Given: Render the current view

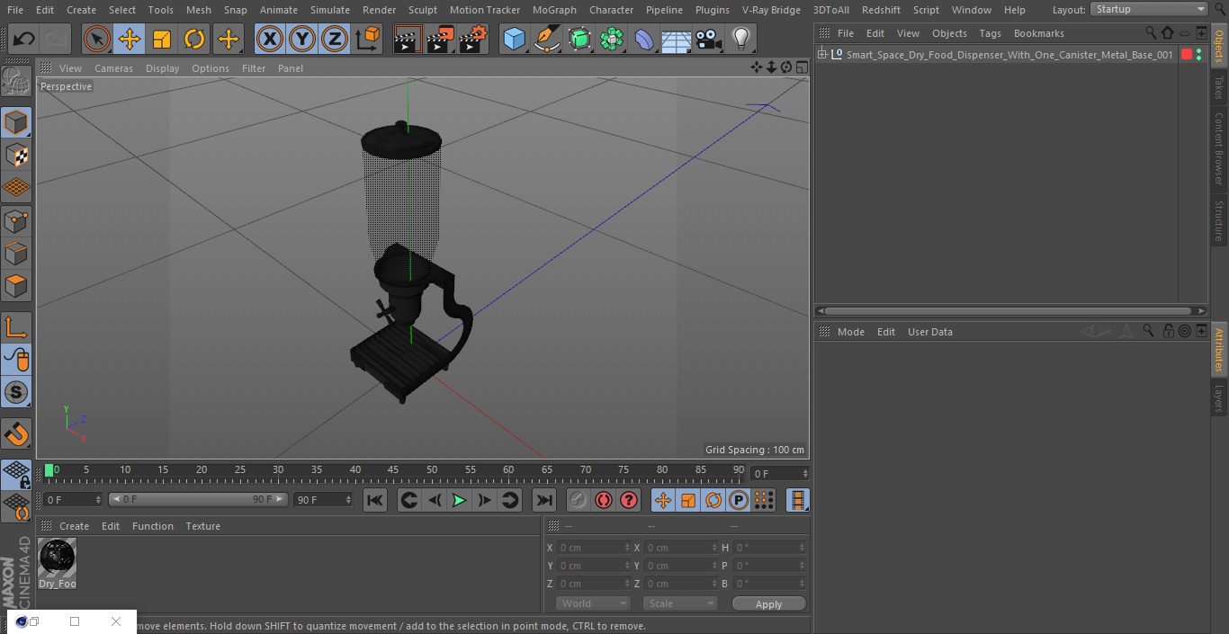Looking at the screenshot, I should [x=408, y=39].
